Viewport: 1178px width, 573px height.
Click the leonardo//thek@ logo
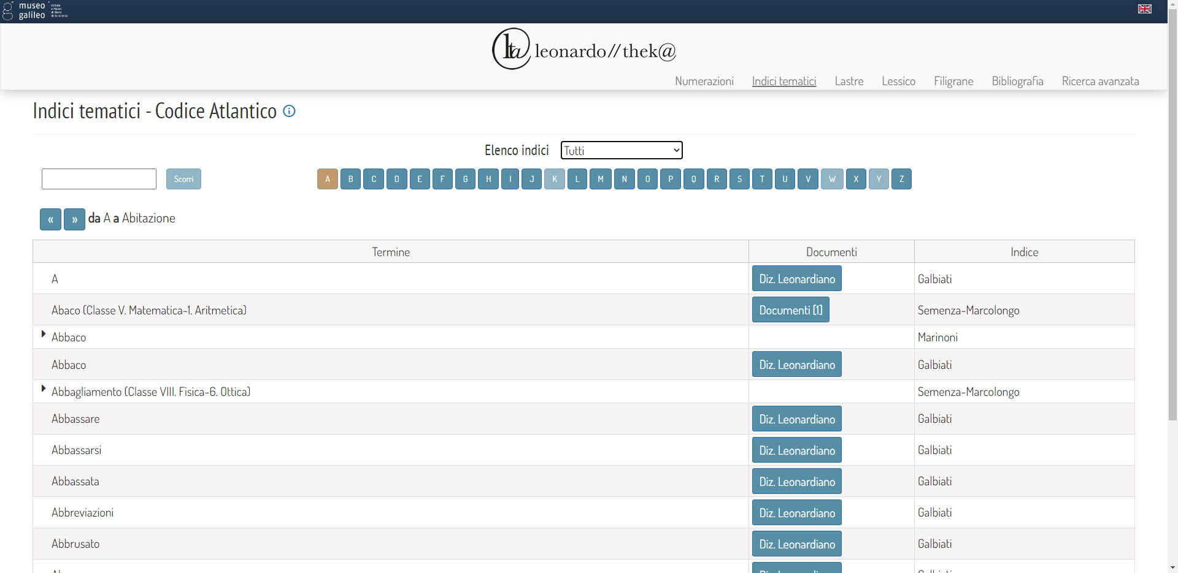point(584,49)
